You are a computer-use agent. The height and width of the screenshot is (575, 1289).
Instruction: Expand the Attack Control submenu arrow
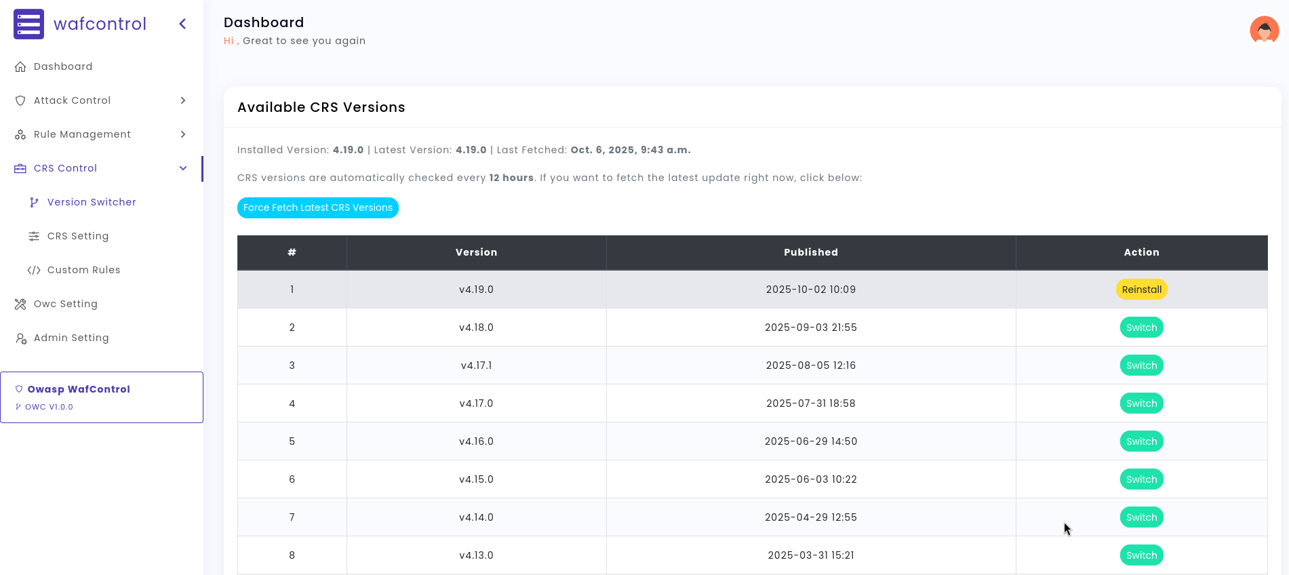183,100
